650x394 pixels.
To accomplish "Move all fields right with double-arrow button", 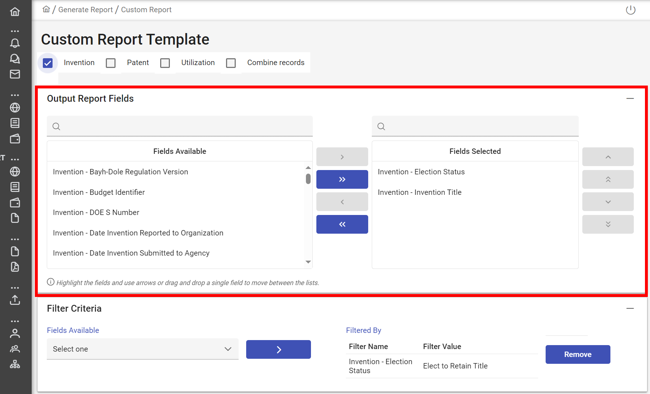I will (x=342, y=179).
